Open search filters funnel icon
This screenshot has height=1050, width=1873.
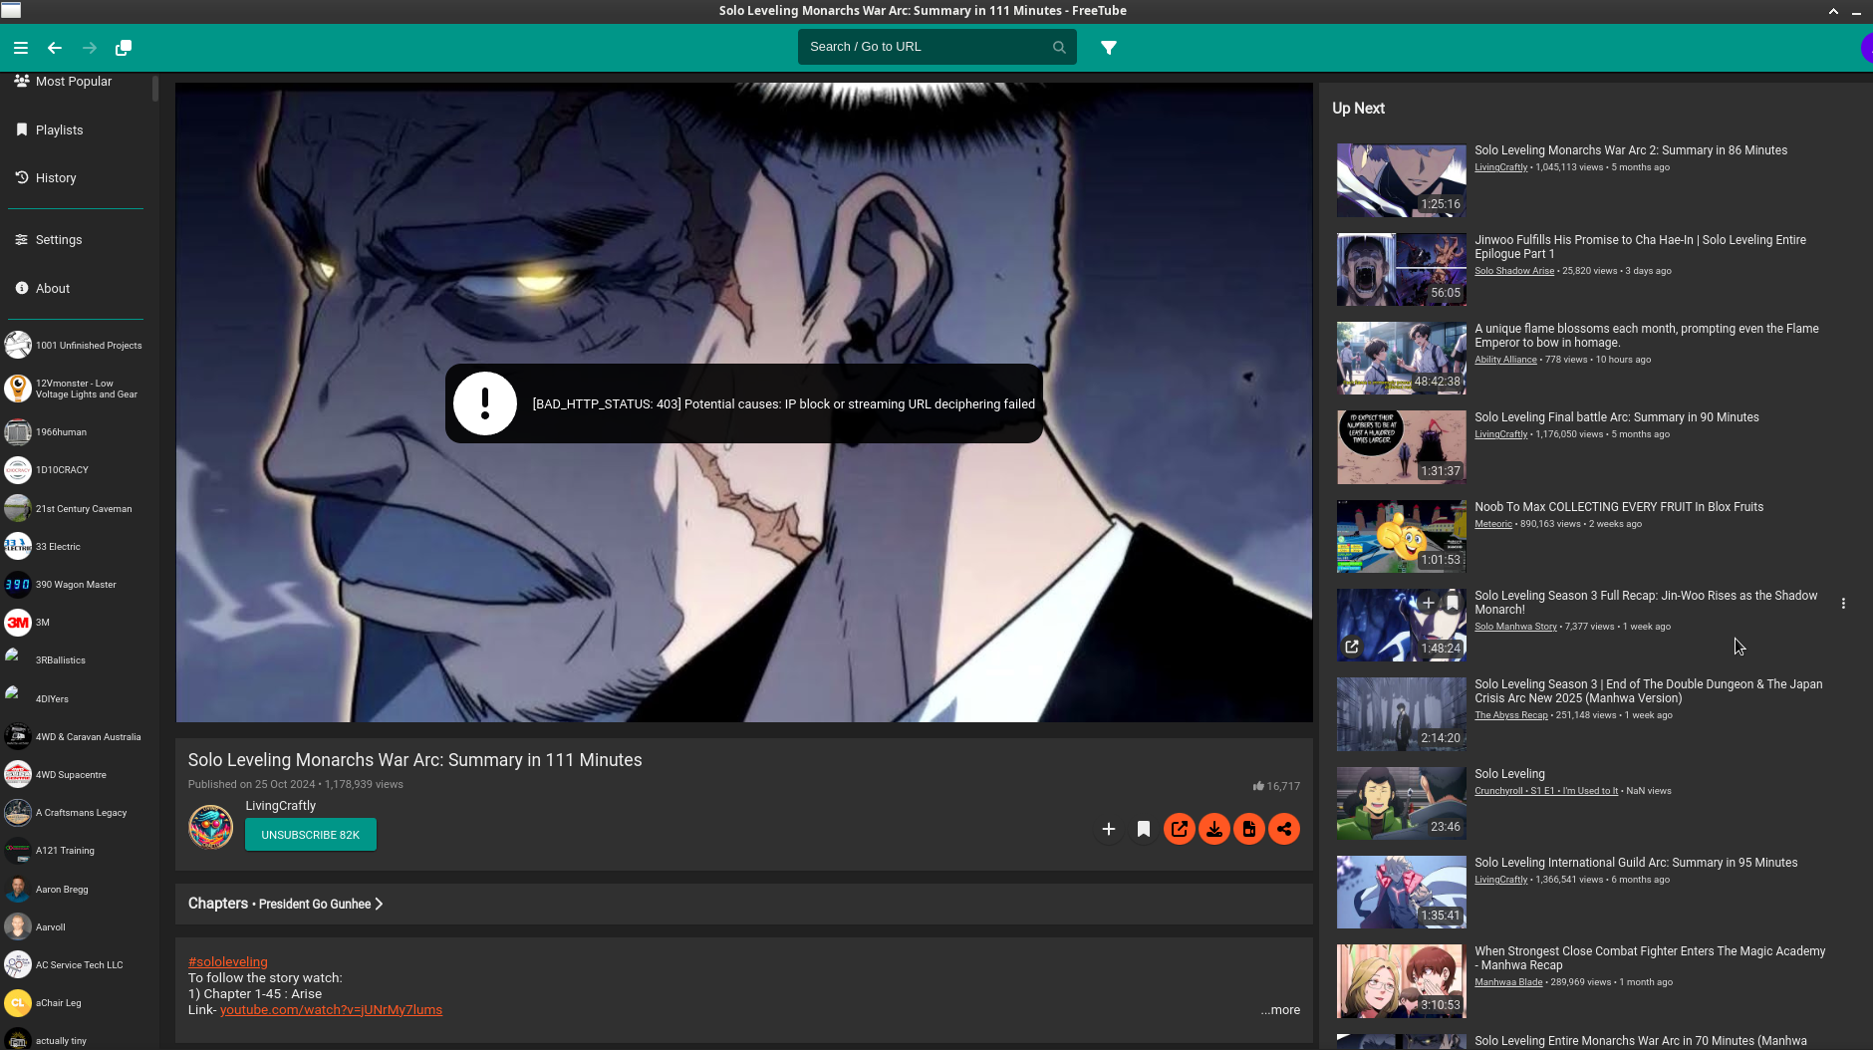click(x=1108, y=48)
